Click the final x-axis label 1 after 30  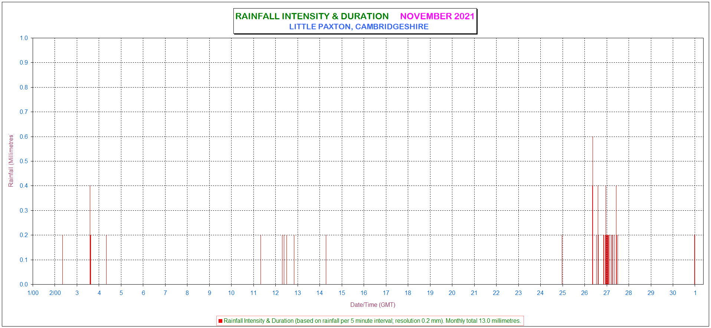(x=695, y=293)
